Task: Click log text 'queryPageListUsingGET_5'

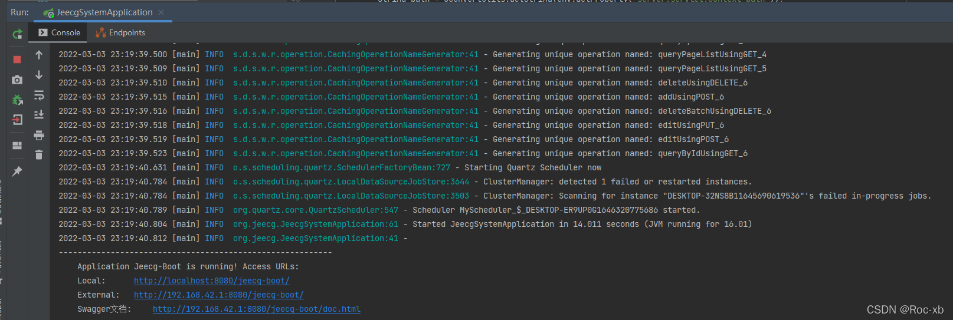Action: tap(712, 68)
